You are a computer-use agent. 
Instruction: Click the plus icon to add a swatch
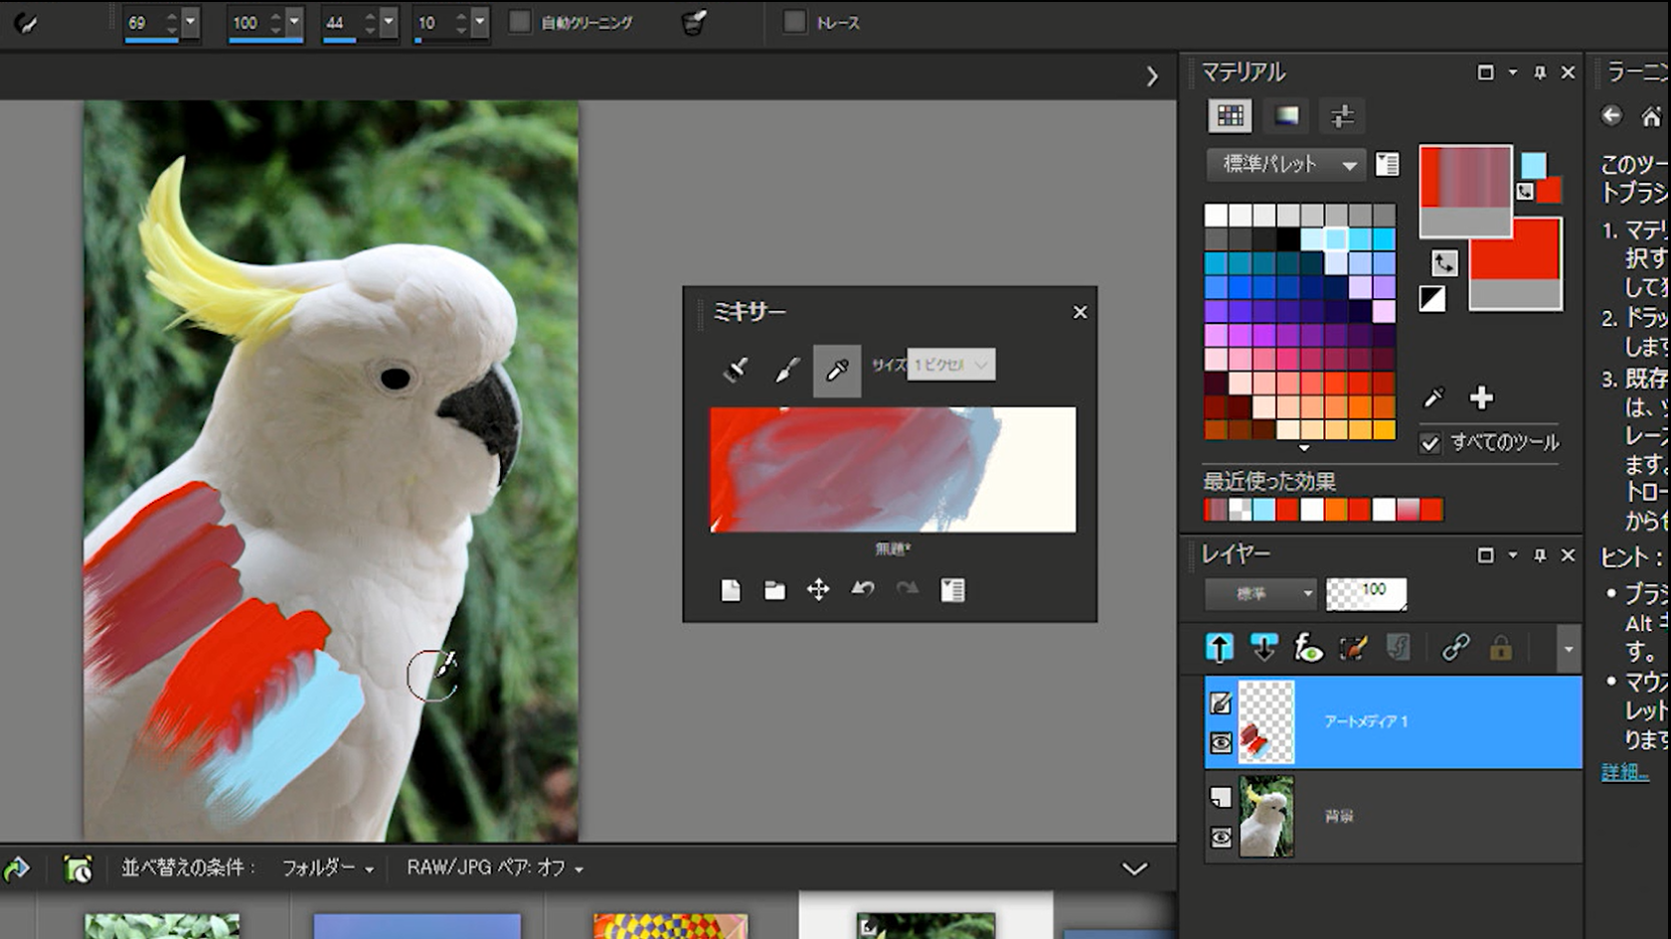click(1481, 398)
